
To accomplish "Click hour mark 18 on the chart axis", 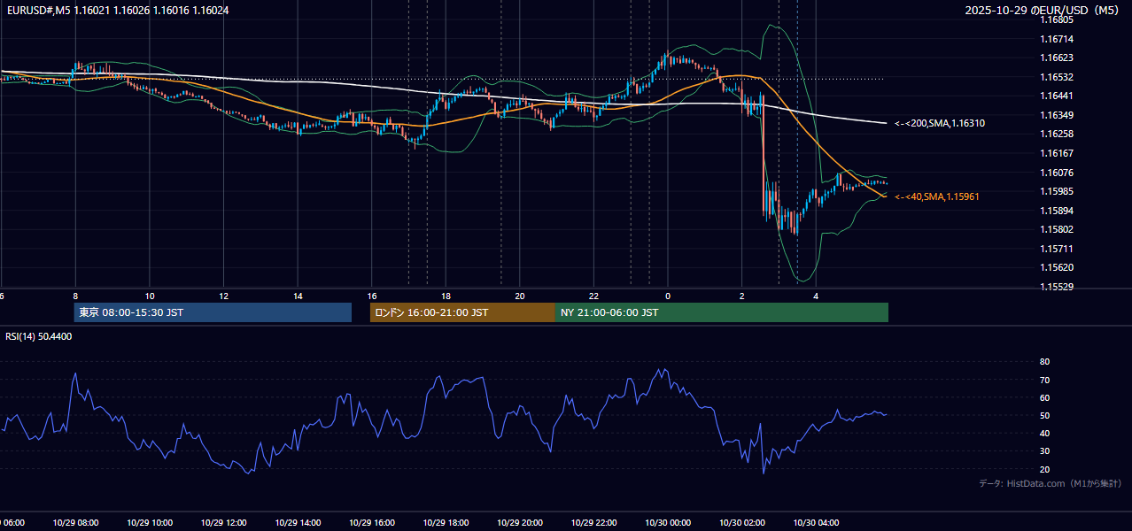I will click(446, 296).
